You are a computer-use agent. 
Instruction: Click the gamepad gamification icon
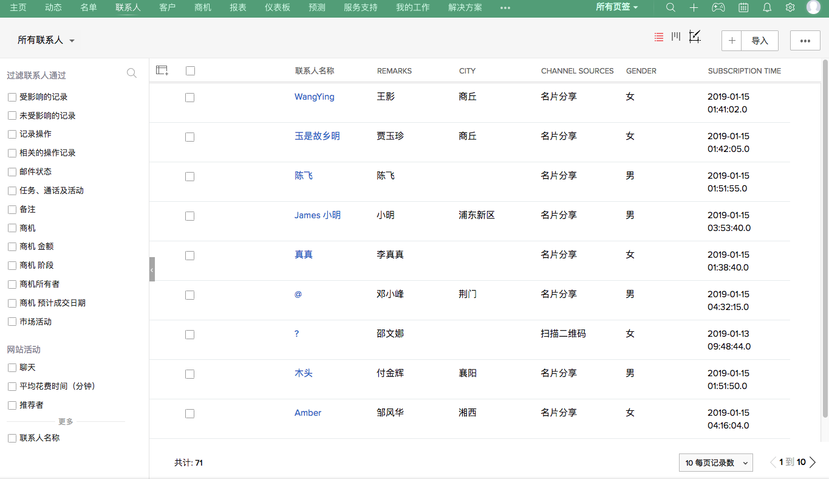(718, 8)
